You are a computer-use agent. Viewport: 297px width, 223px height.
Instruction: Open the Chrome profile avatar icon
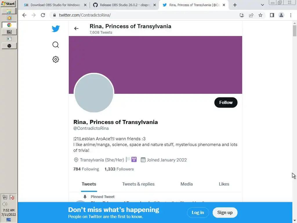point(281,15)
